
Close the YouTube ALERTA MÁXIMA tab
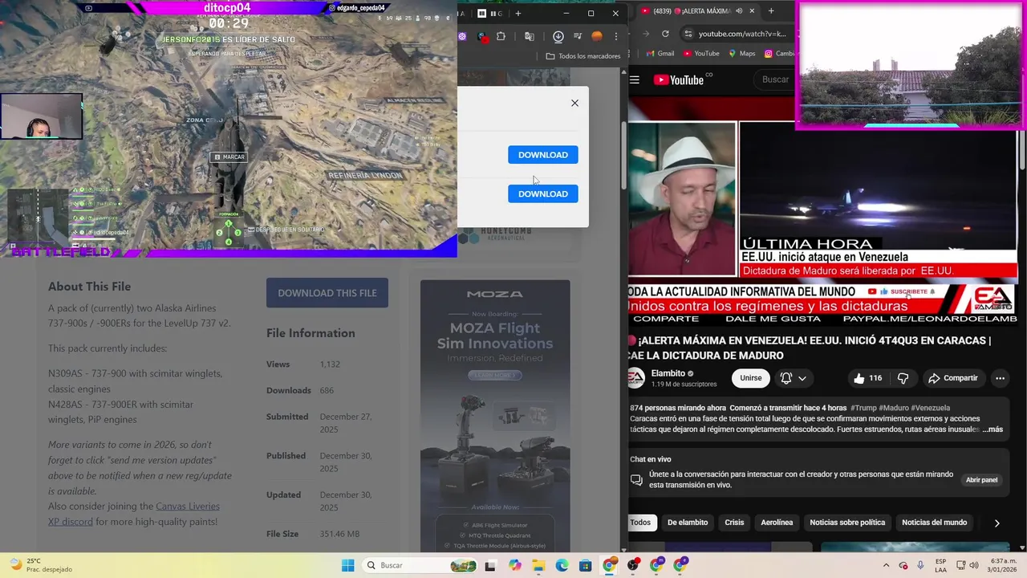pyautogui.click(x=753, y=11)
